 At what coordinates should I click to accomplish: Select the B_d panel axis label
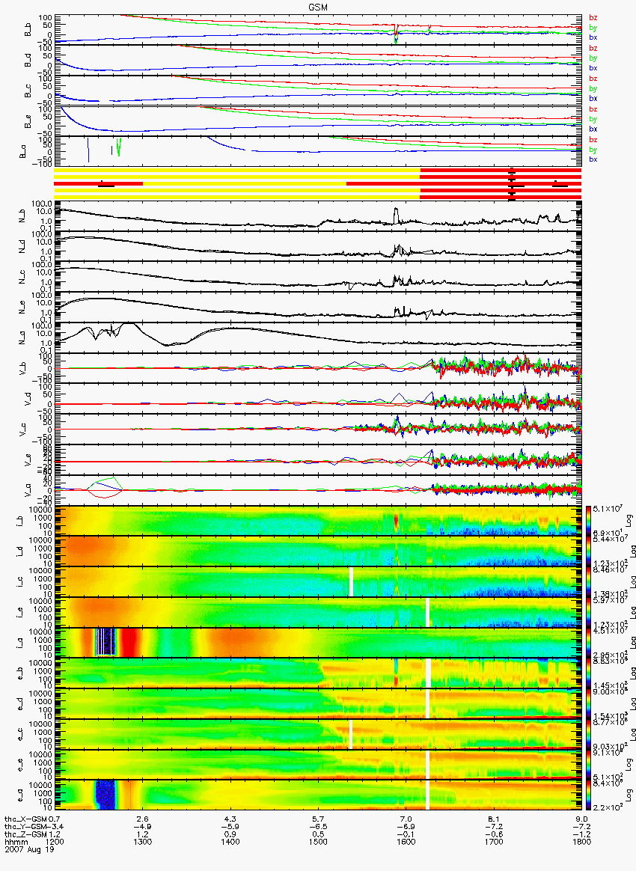tap(27, 61)
